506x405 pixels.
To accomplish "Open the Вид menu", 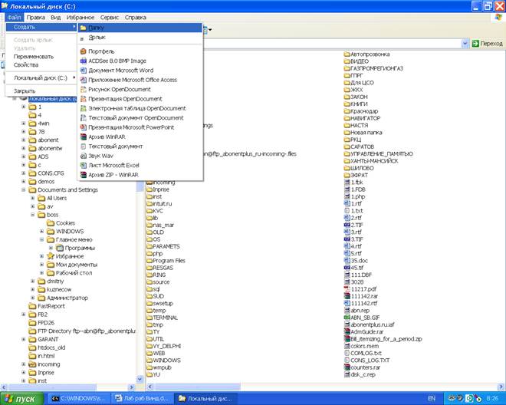I will coord(55,18).
